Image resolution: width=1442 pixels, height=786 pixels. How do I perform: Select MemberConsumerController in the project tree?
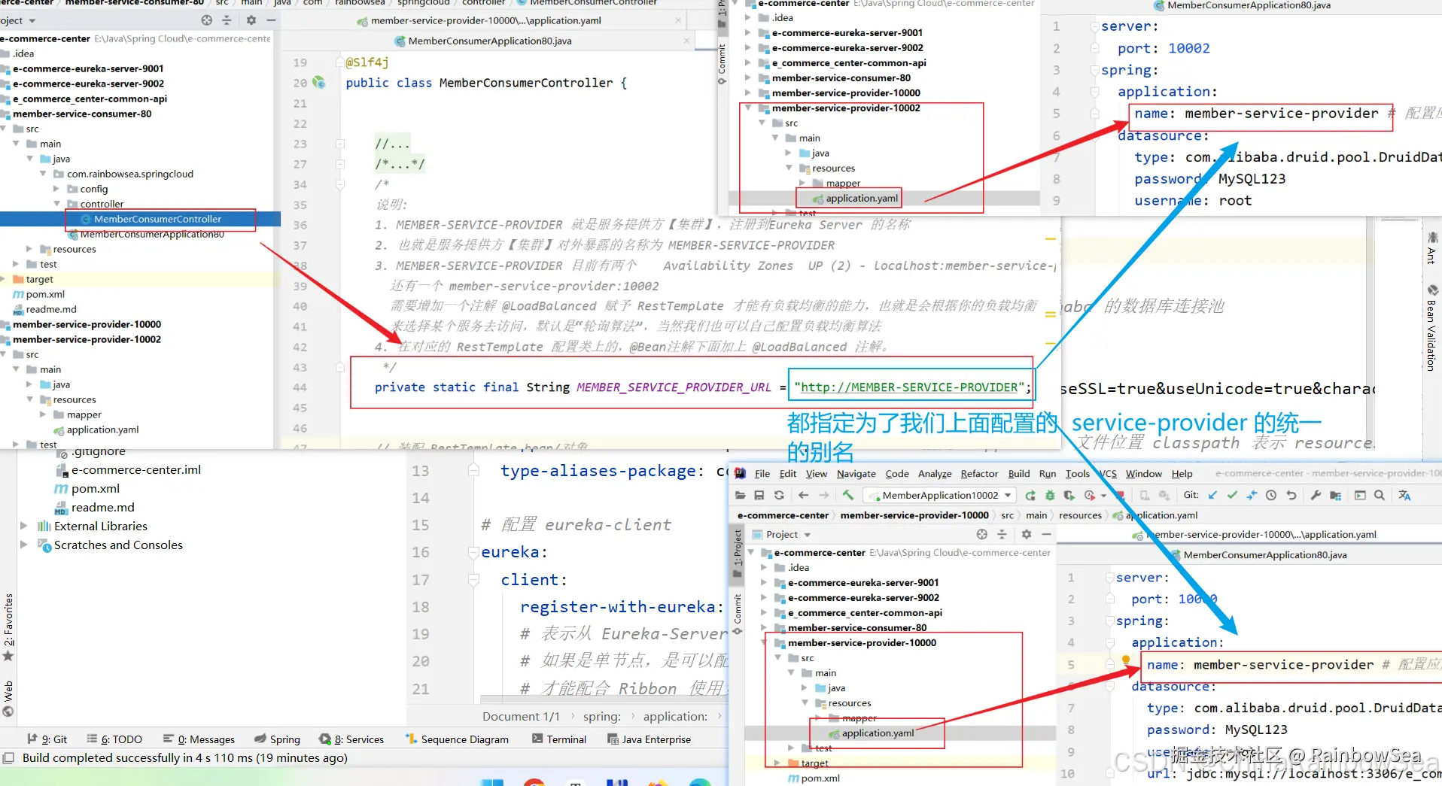[x=157, y=220]
